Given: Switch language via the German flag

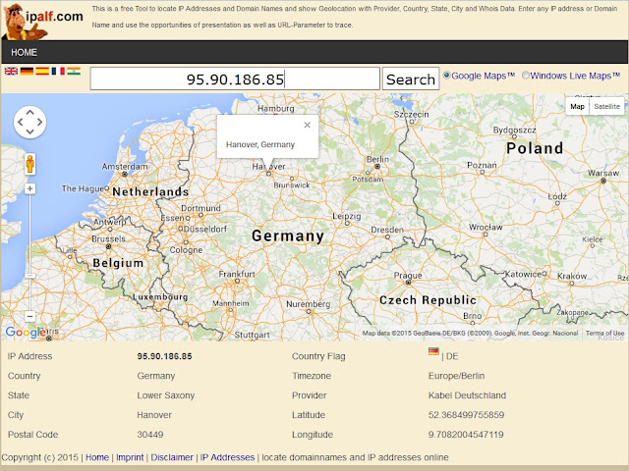Looking at the screenshot, I should (27, 72).
